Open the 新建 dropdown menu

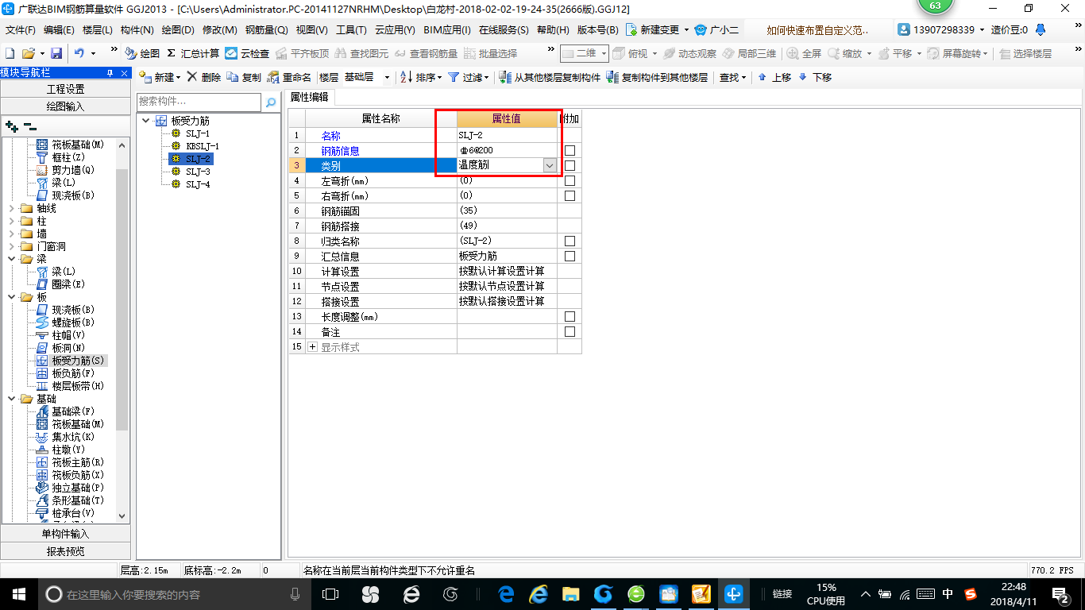[160, 77]
